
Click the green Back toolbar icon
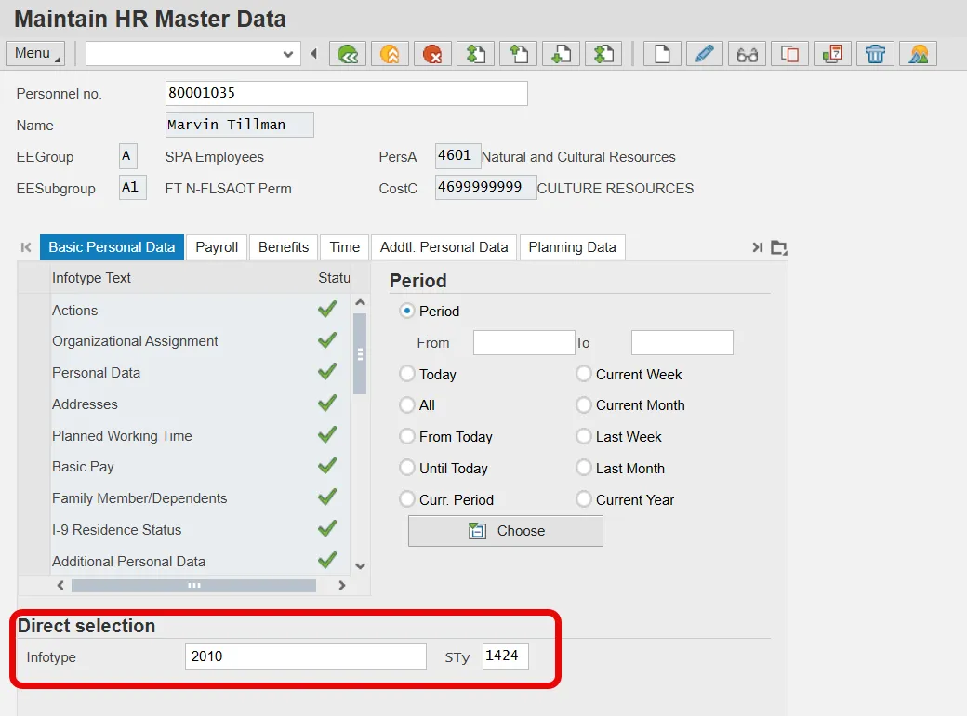coord(349,54)
